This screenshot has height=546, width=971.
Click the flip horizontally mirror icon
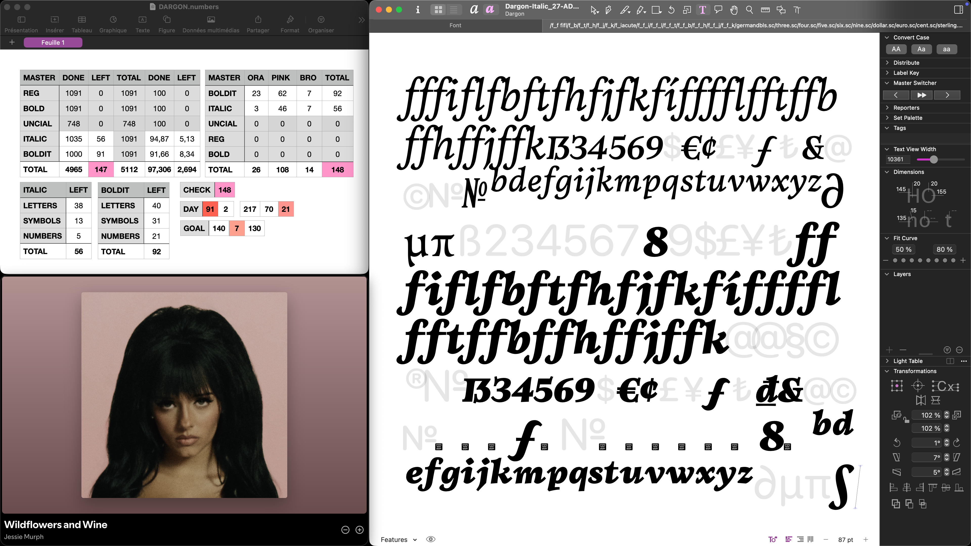point(921,400)
